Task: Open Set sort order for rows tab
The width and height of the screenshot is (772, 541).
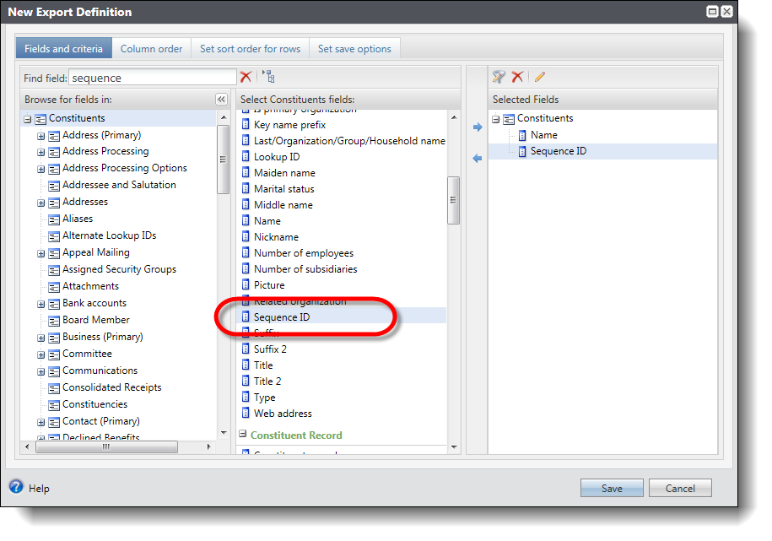Action: (250, 48)
